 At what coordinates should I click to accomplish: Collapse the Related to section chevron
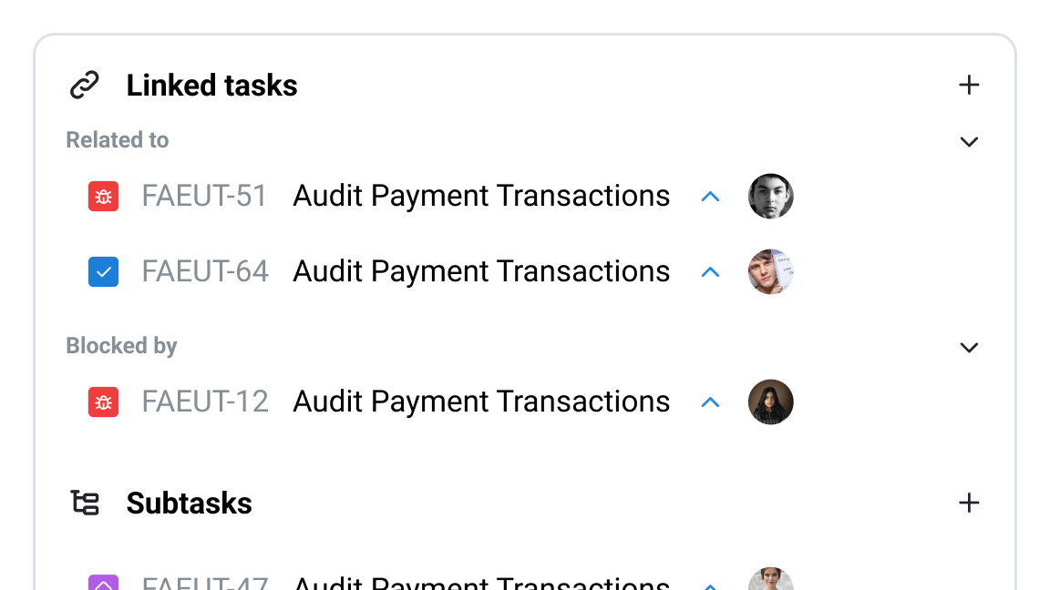[969, 142]
